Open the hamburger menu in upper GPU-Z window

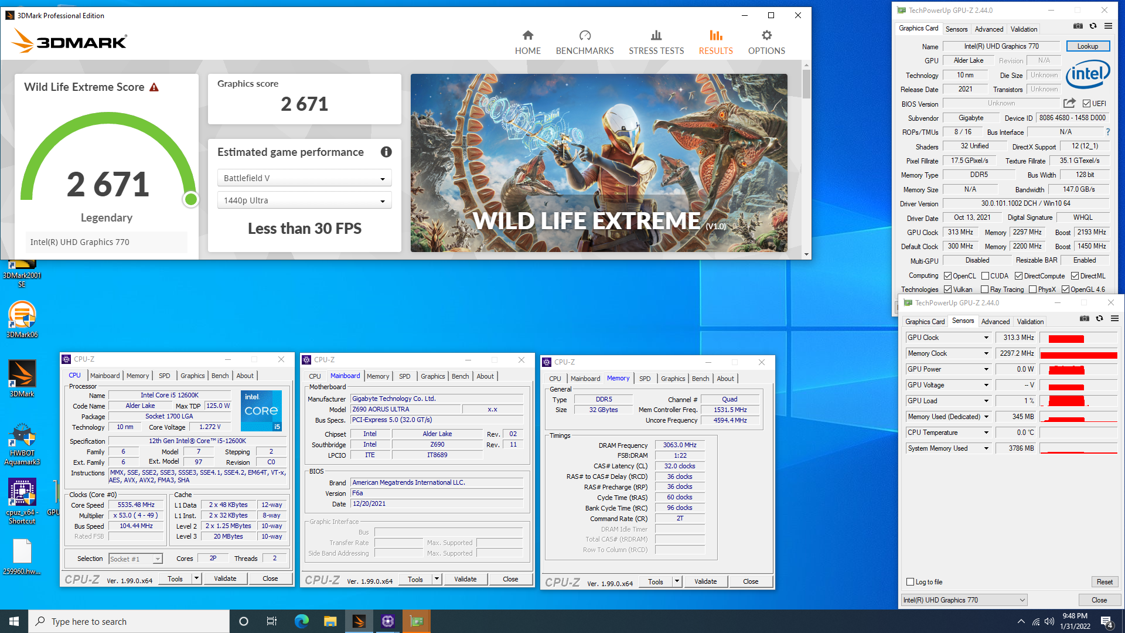(x=1108, y=26)
